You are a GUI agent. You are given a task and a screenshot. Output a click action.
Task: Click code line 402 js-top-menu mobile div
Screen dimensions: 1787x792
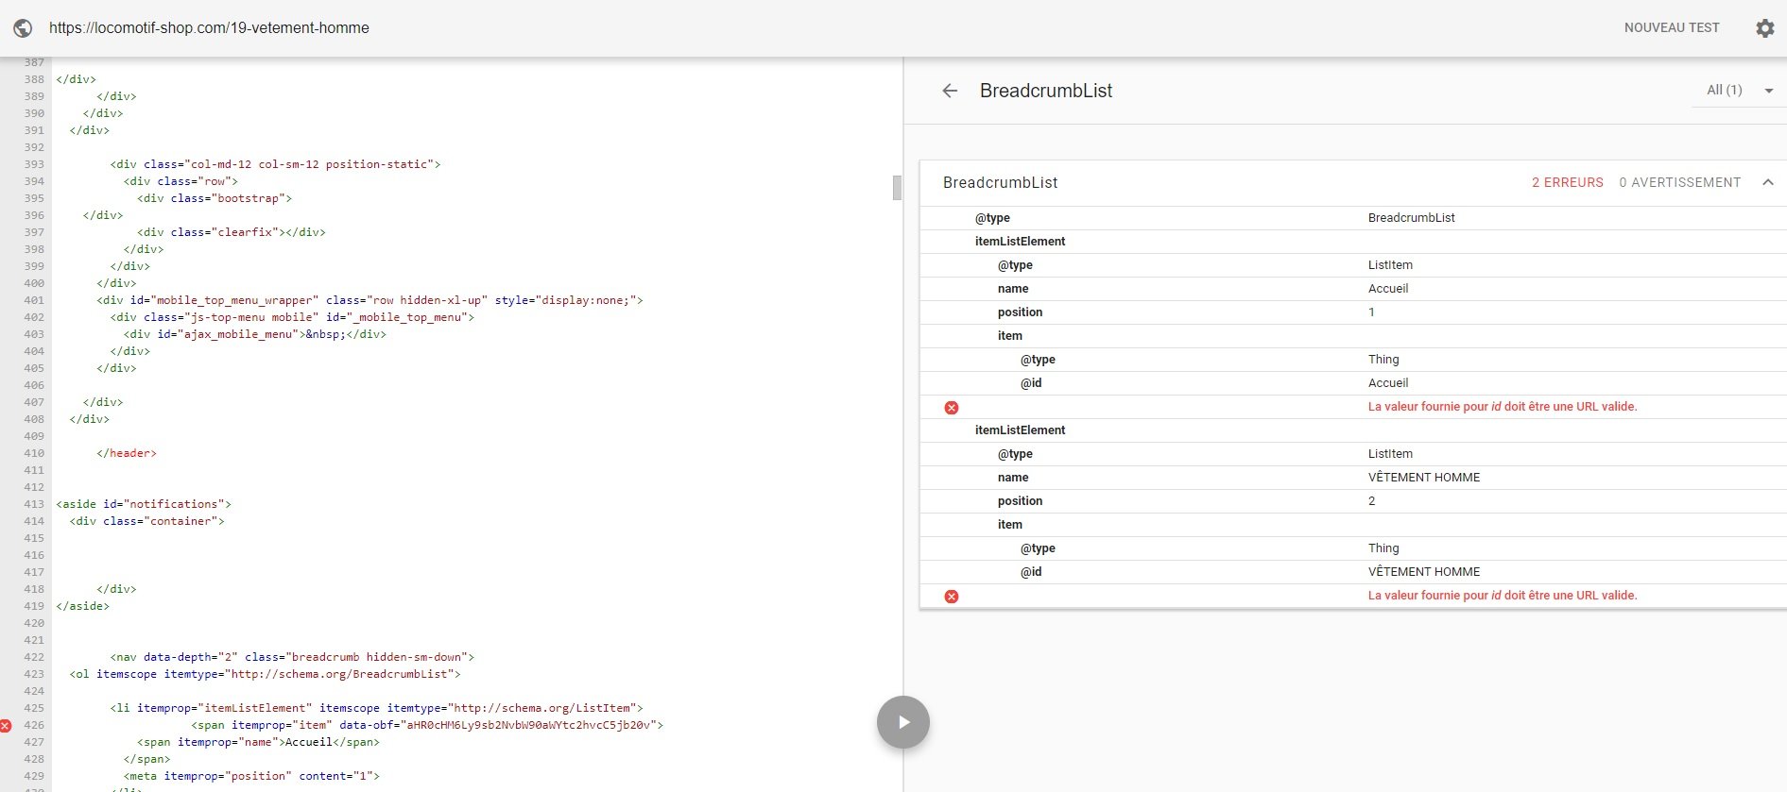(x=292, y=317)
